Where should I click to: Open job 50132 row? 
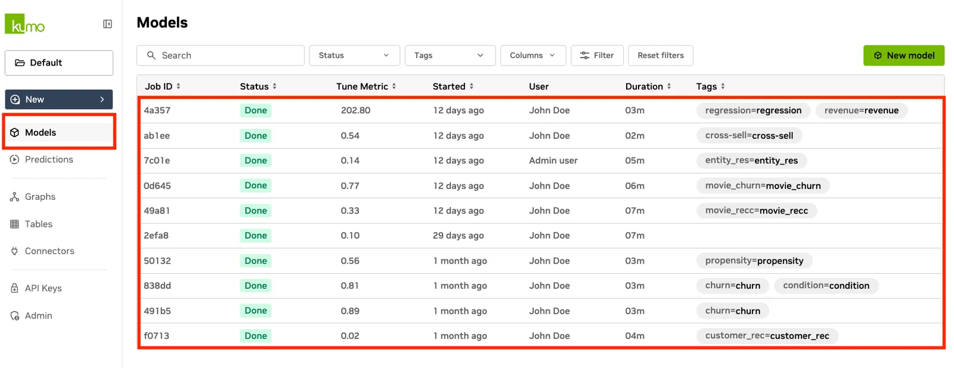pos(541,261)
